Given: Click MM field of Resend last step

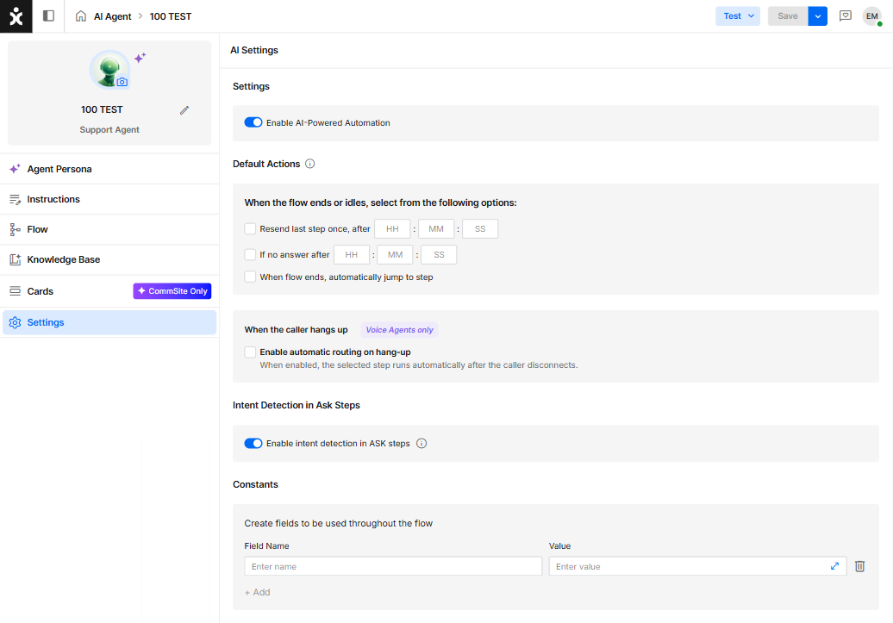Looking at the screenshot, I should 436,229.
